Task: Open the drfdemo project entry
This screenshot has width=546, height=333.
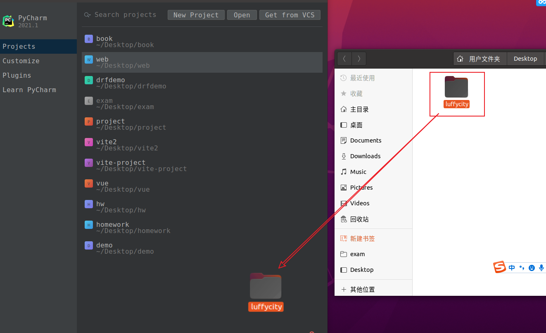Action: pos(202,83)
